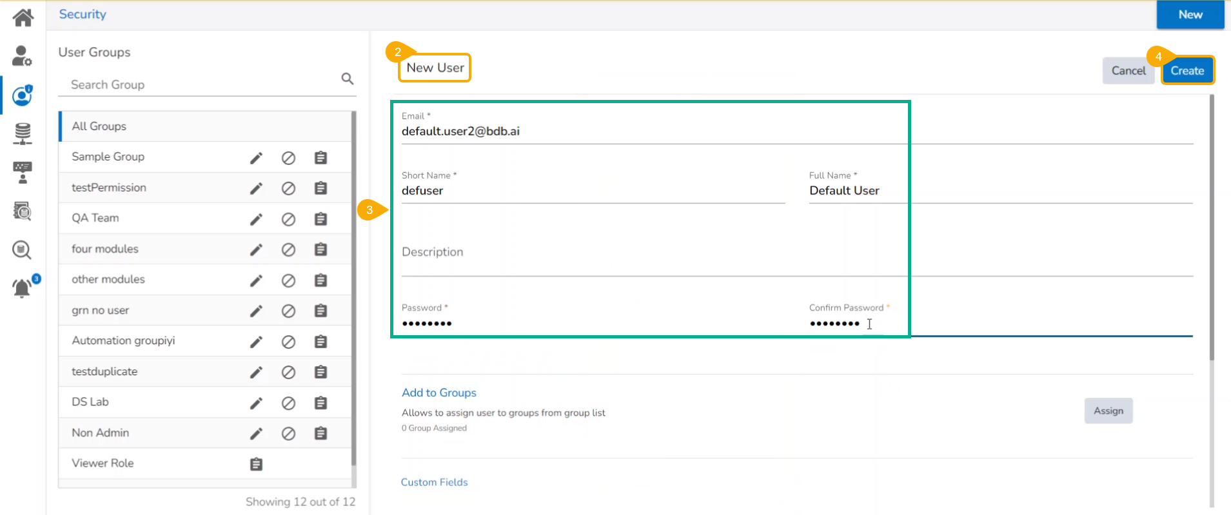Click the New button
1231x515 pixels.
click(1190, 15)
